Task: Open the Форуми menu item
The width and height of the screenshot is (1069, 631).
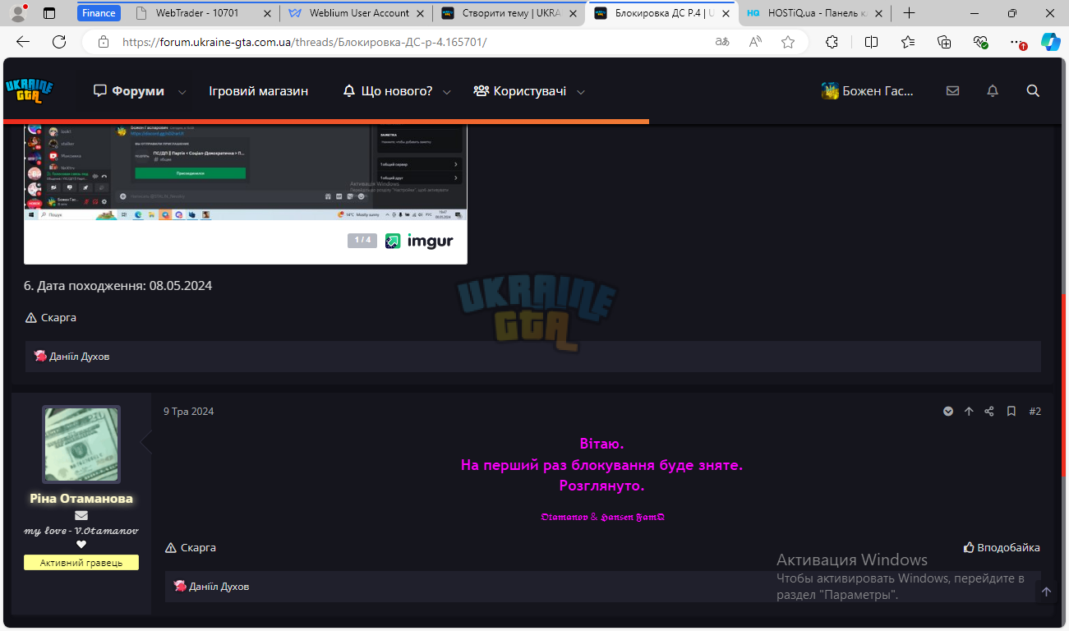Action: click(x=129, y=91)
